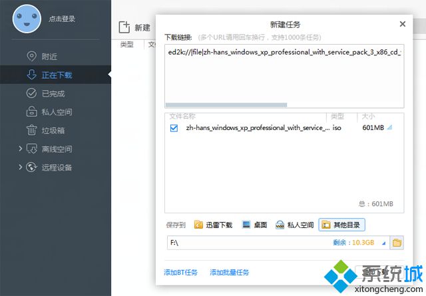The height and width of the screenshot is (296, 426).
Task: Open the save path dropdown arrow
Action: (383, 243)
